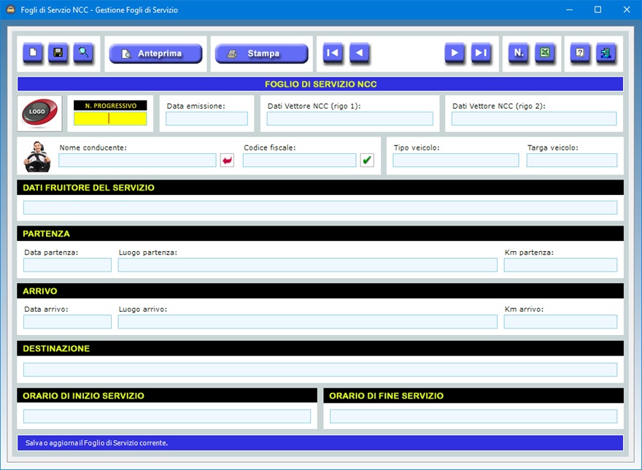This screenshot has width=642, height=470.
Task: Select the Targa veicolo input field
Action: (571, 161)
